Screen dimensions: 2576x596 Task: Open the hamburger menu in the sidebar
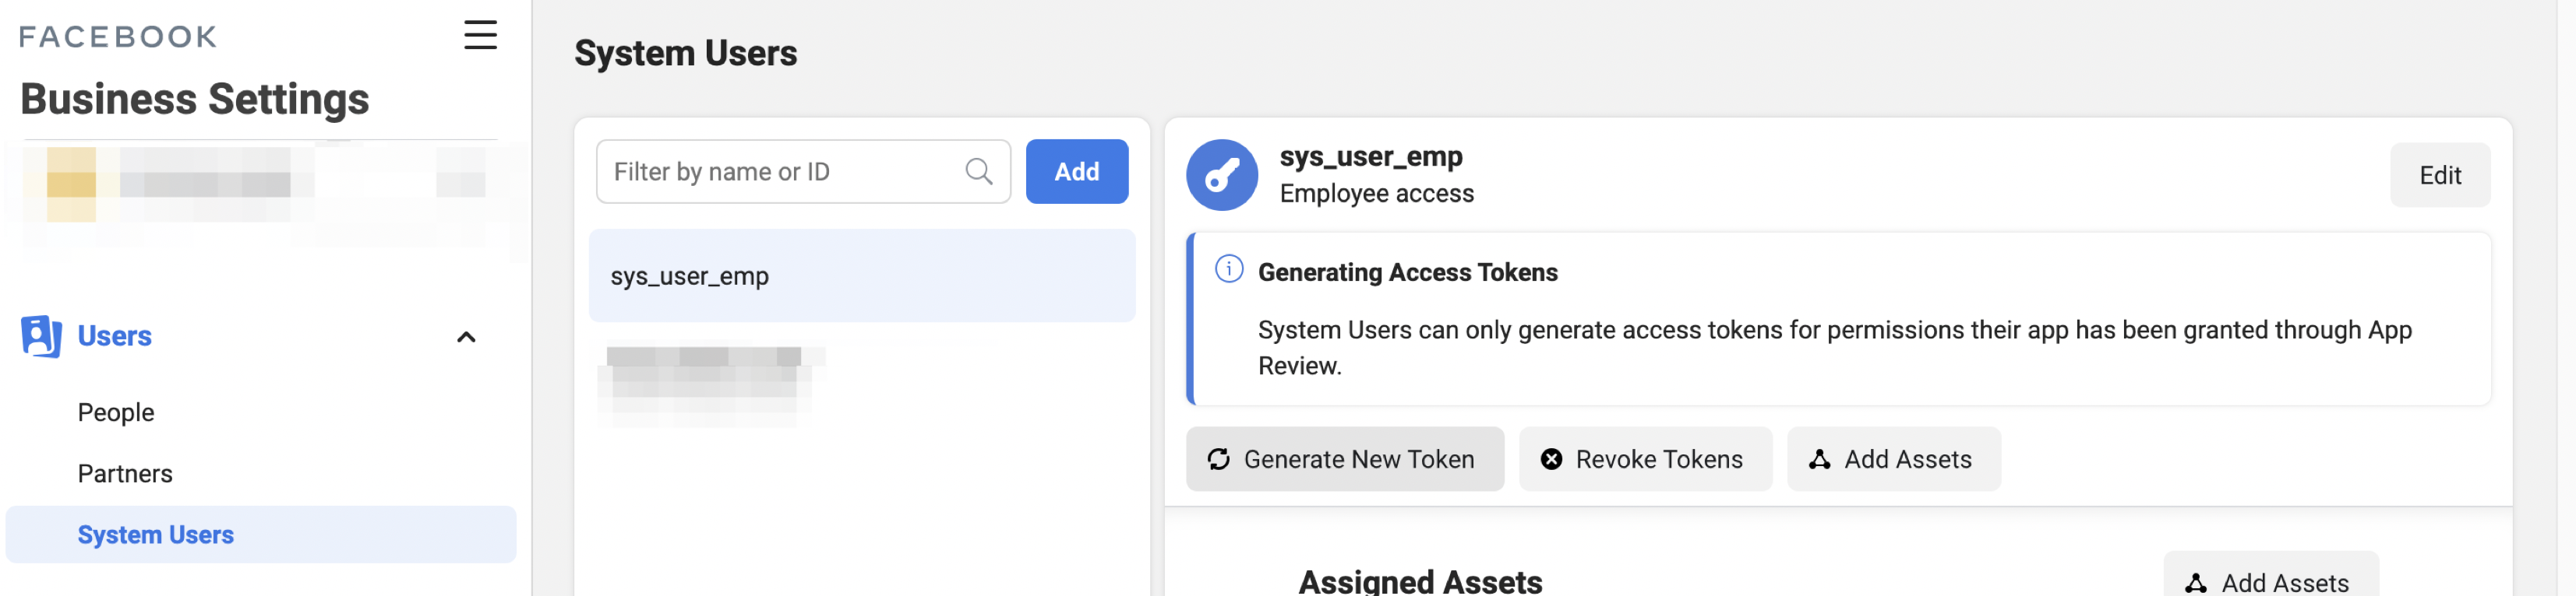(480, 35)
